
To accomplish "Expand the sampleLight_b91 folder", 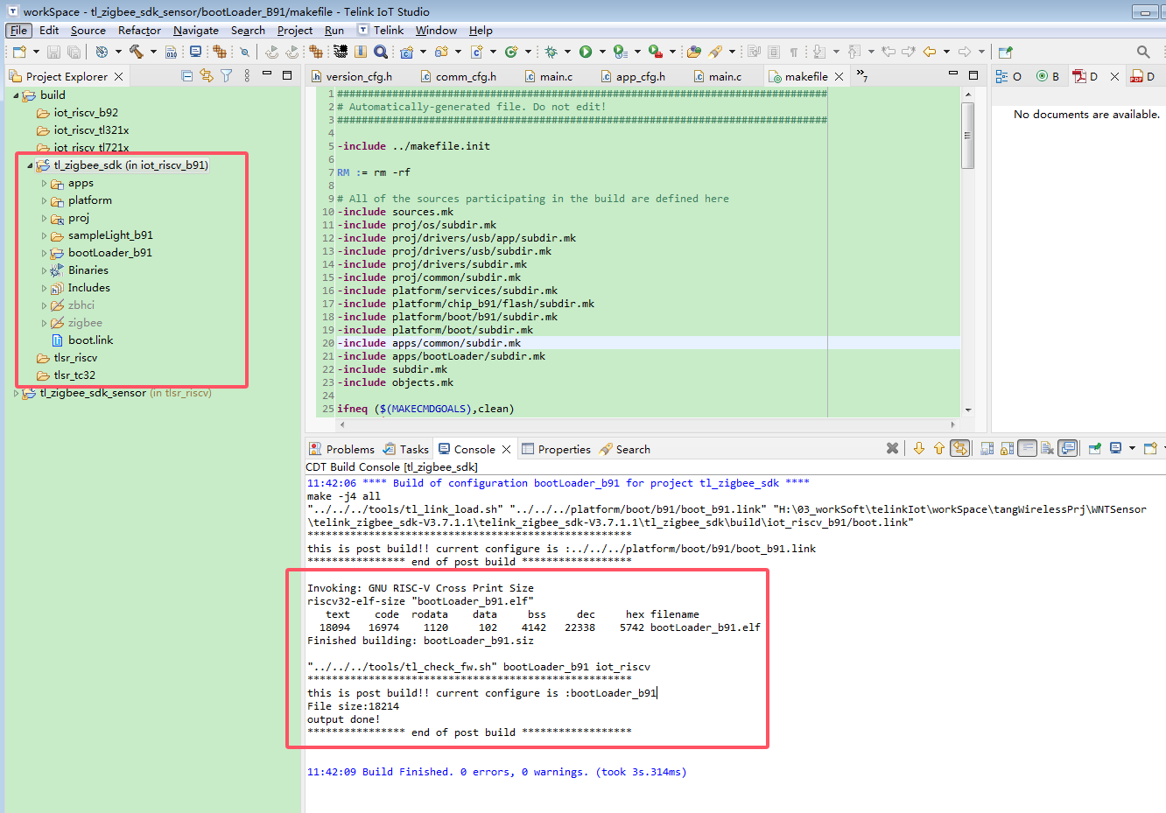I will click(x=44, y=235).
